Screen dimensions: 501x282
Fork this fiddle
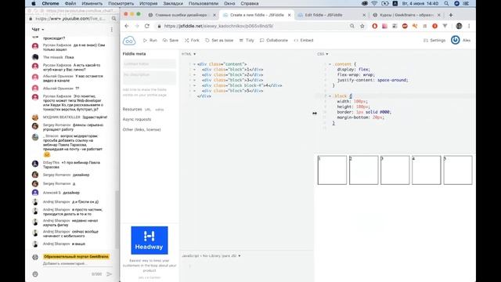coord(192,40)
